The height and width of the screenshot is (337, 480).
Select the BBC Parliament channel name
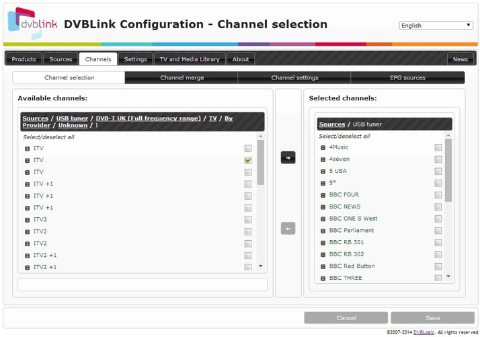click(352, 231)
